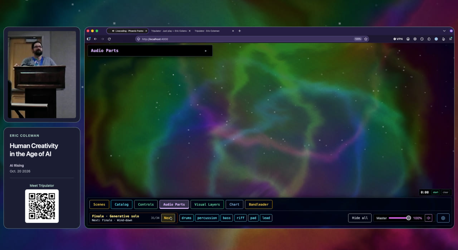Toggle the pad audio part
Image resolution: width=458 pixels, height=250 pixels.
click(253, 218)
